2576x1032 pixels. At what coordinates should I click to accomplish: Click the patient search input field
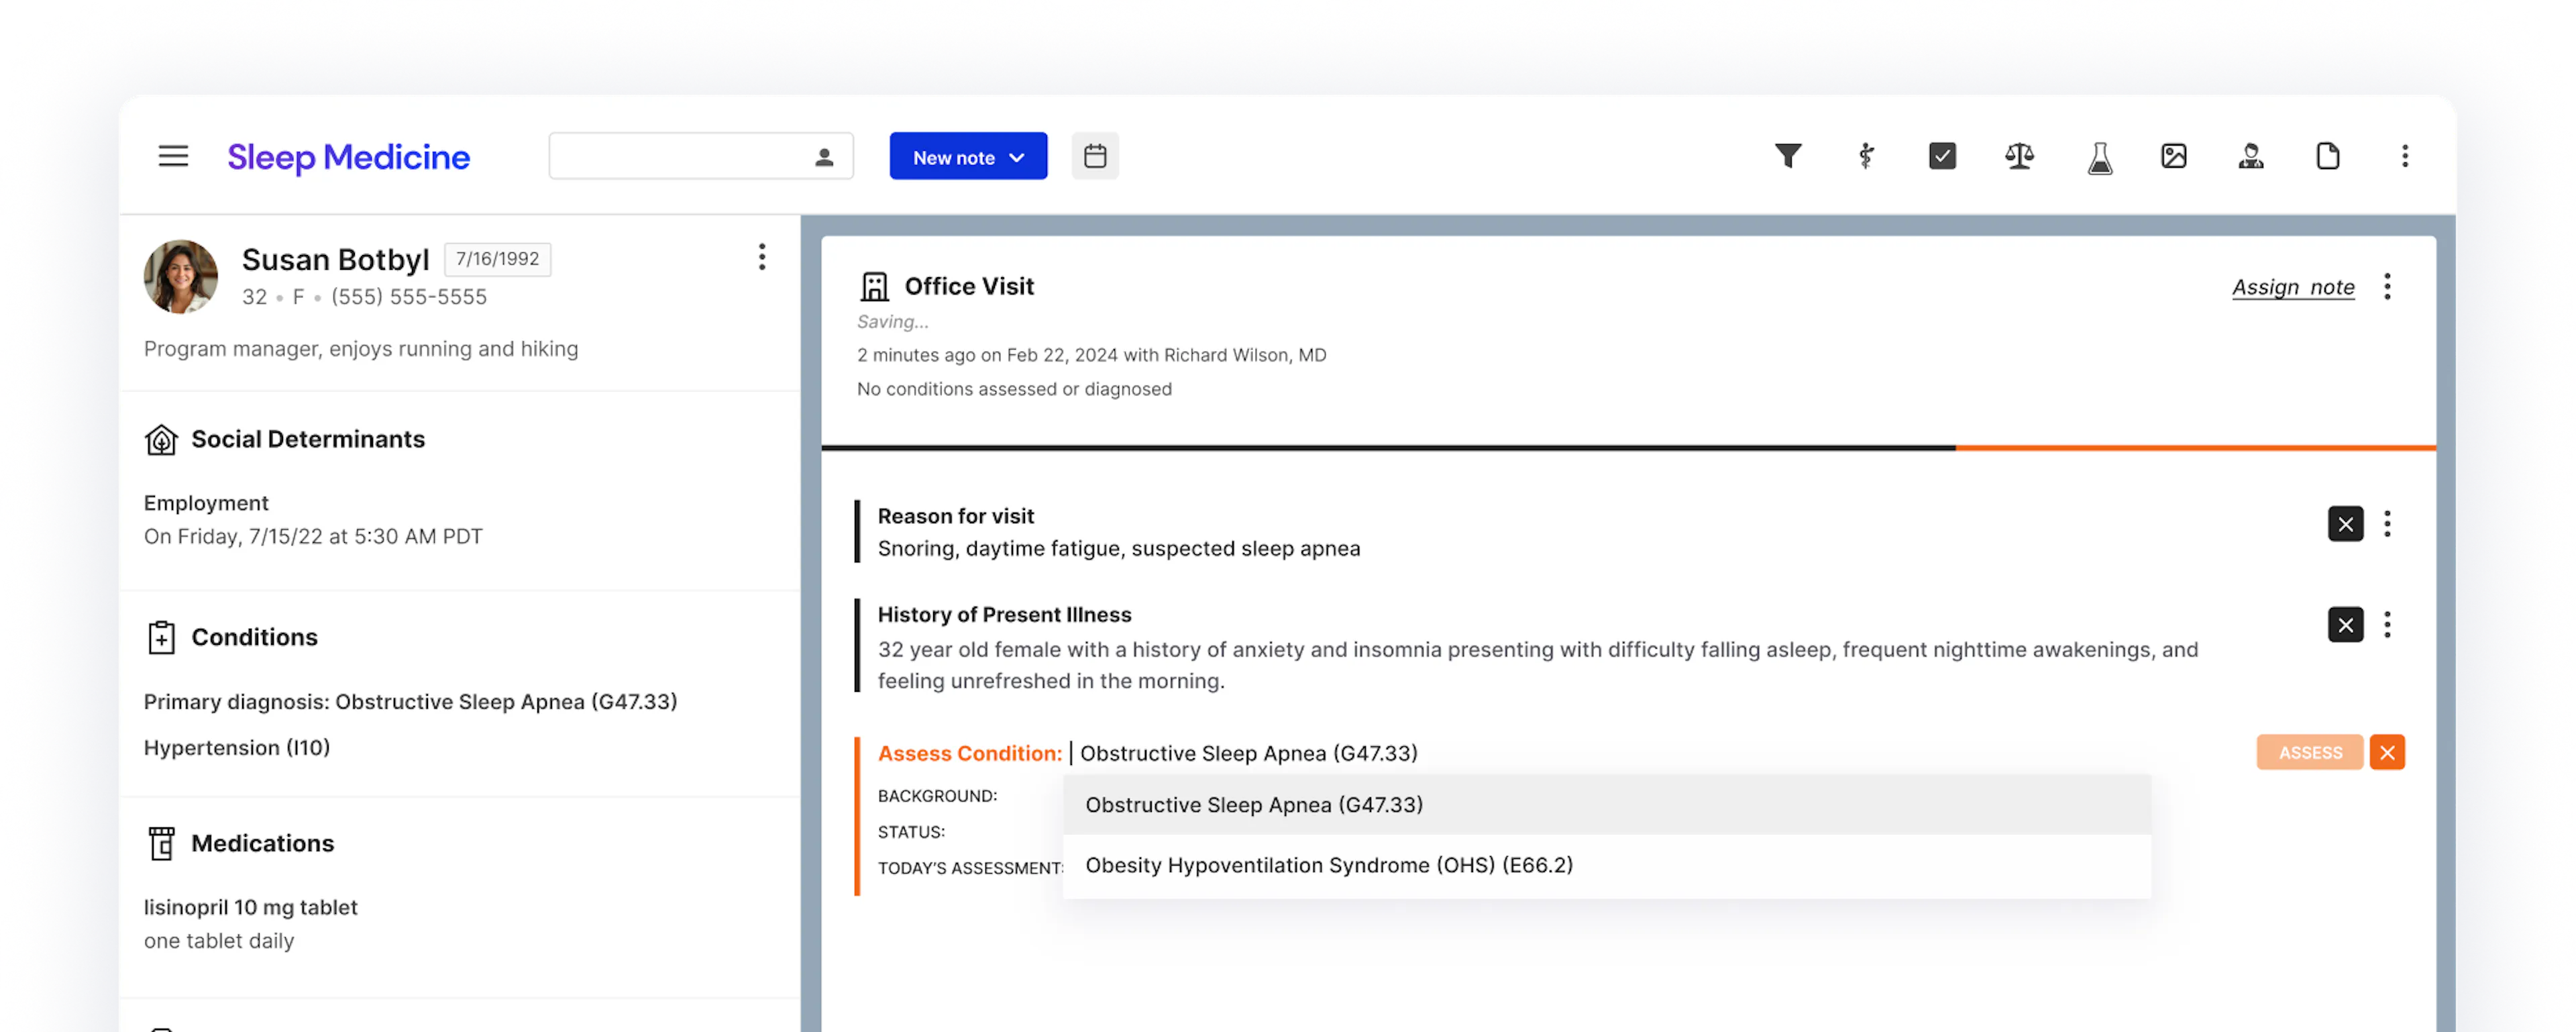click(680, 157)
